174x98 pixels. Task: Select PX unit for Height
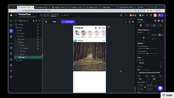coord(160,76)
